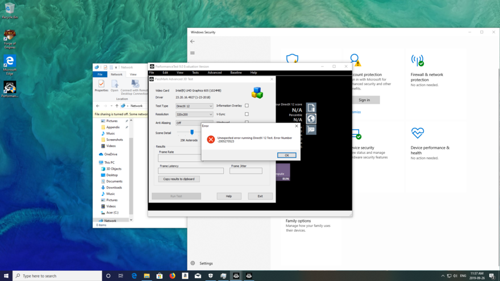Open the Tests menu in PerformanceTest
Screen dimensions: 500x281
click(x=195, y=73)
